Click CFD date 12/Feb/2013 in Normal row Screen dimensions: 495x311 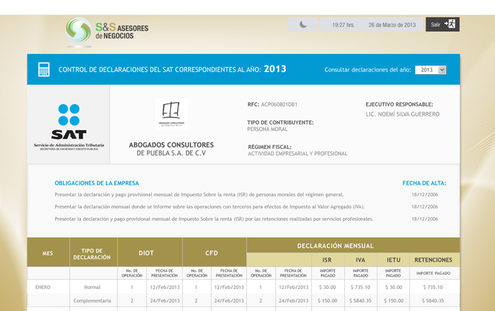(229, 288)
